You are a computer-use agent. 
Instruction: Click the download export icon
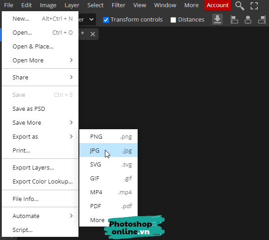[x=217, y=20]
